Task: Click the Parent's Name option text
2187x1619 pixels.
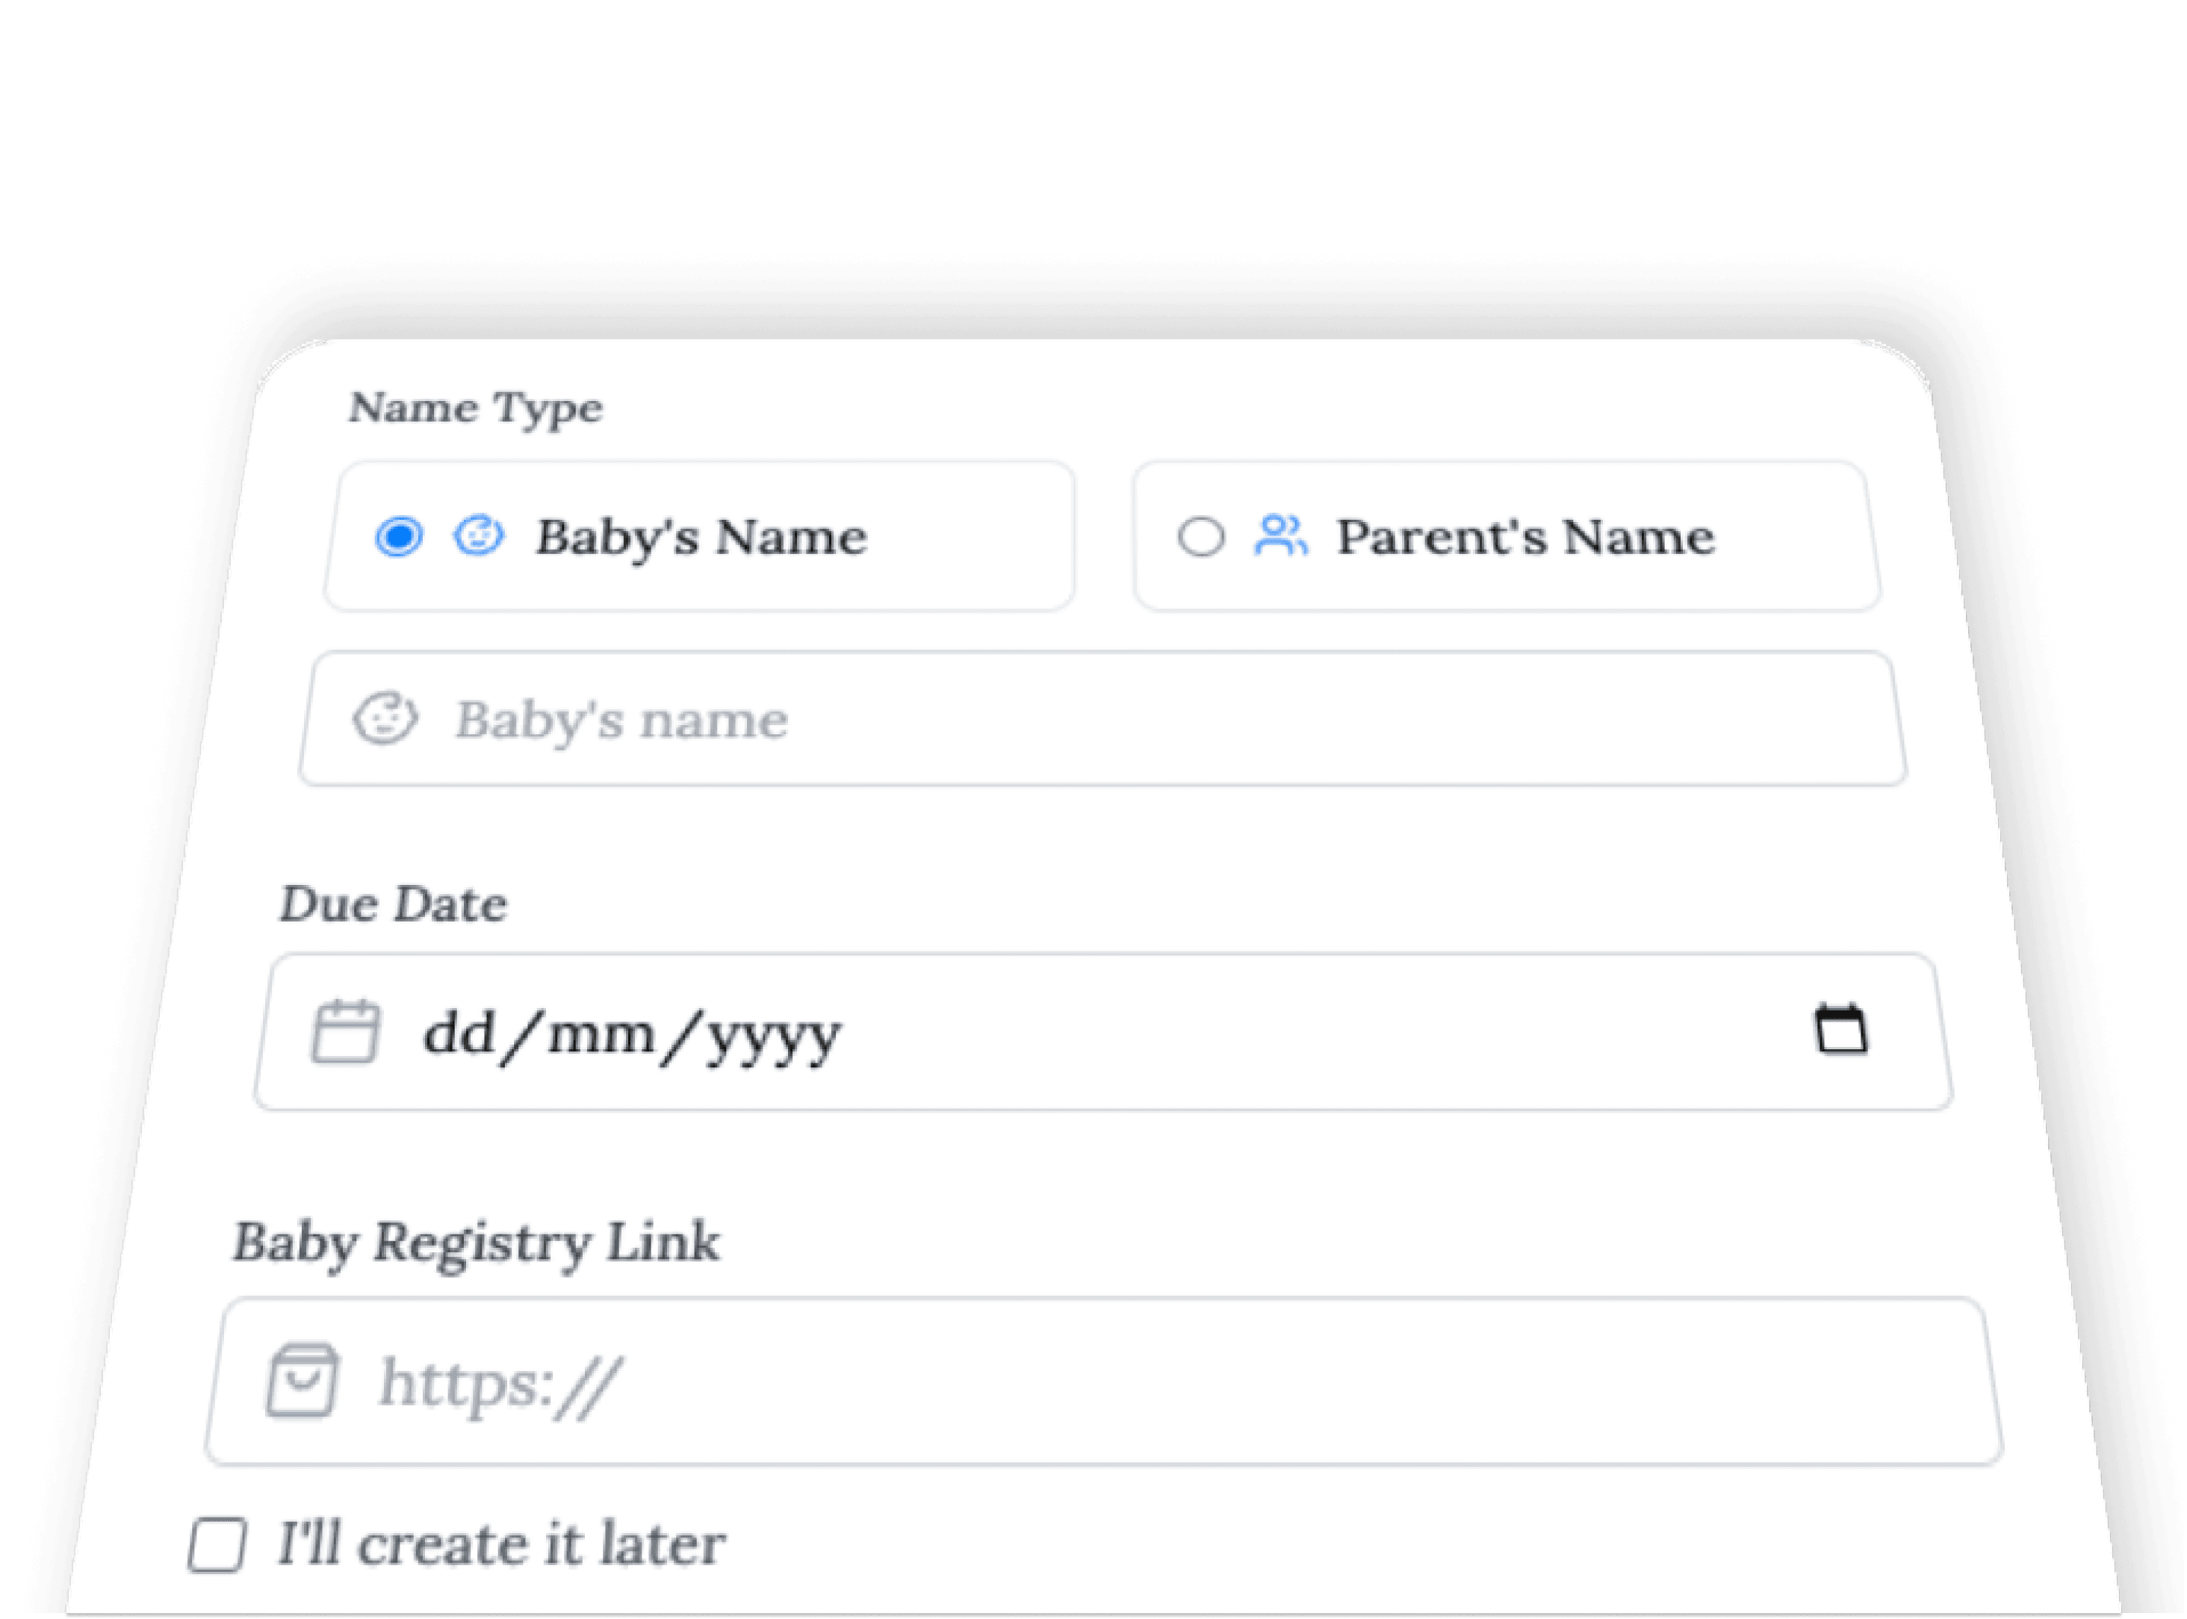Action: (x=1525, y=537)
